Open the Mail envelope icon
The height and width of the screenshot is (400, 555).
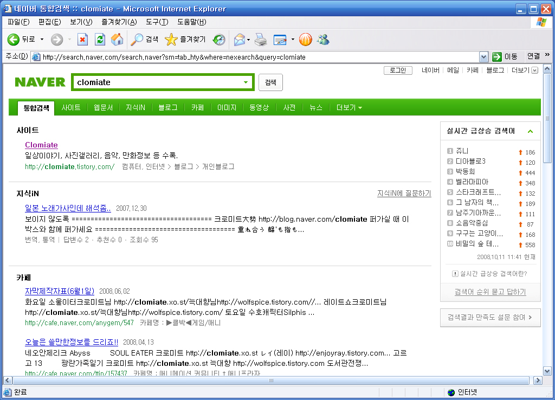[240, 39]
